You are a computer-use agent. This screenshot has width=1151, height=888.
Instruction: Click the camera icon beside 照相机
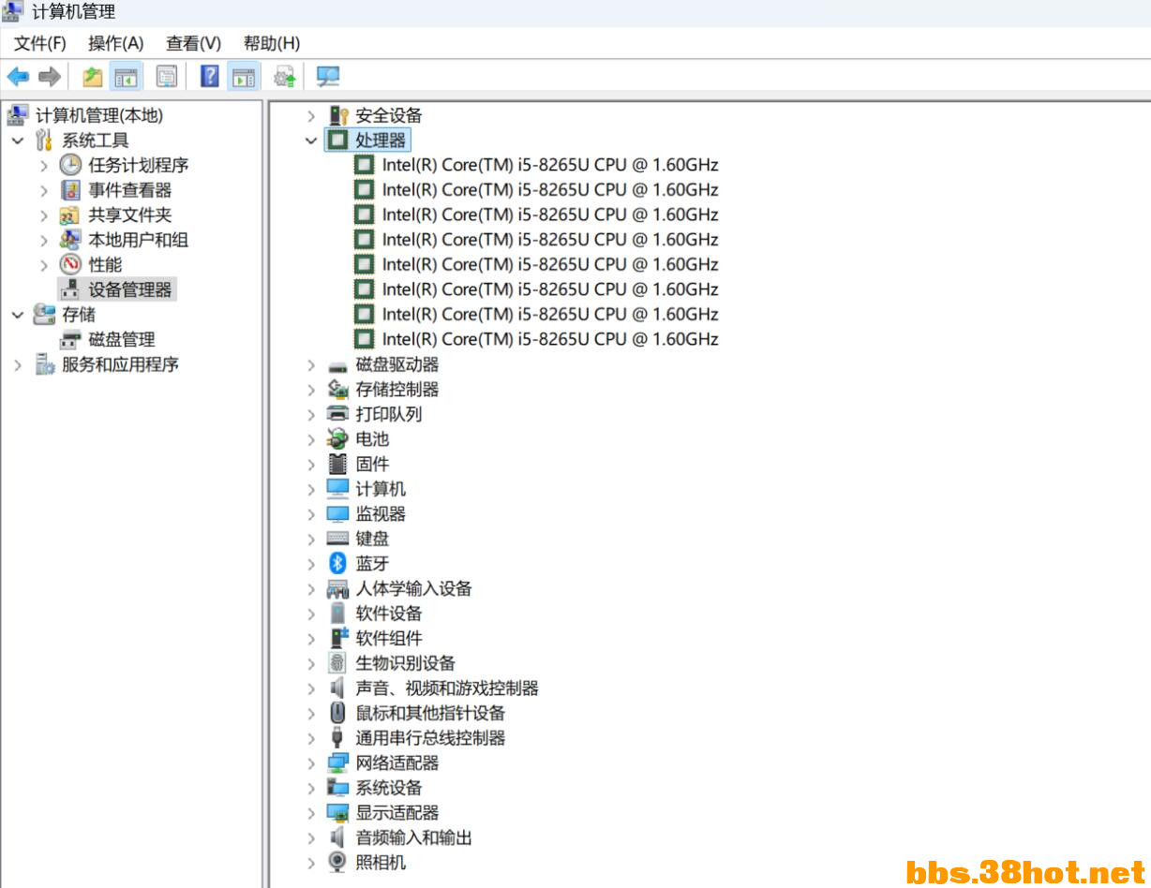(x=338, y=863)
